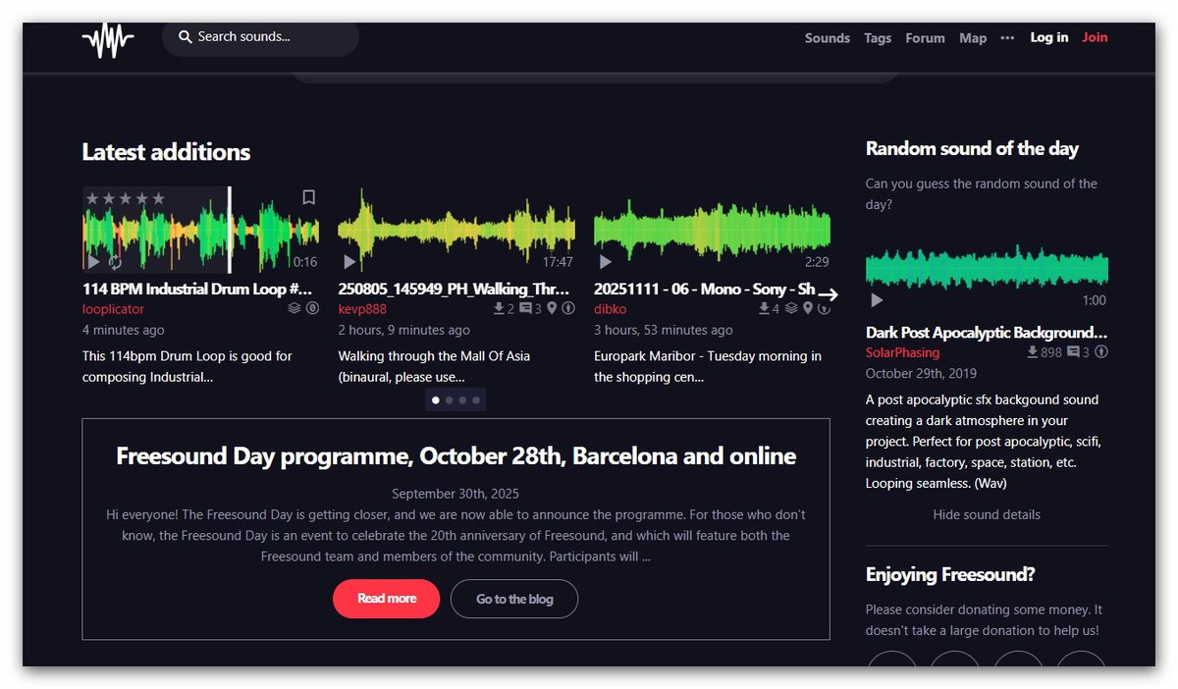Click the 'October 29th, 2019' date
Screen dimensions: 1178x689
(x=921, y=373)
